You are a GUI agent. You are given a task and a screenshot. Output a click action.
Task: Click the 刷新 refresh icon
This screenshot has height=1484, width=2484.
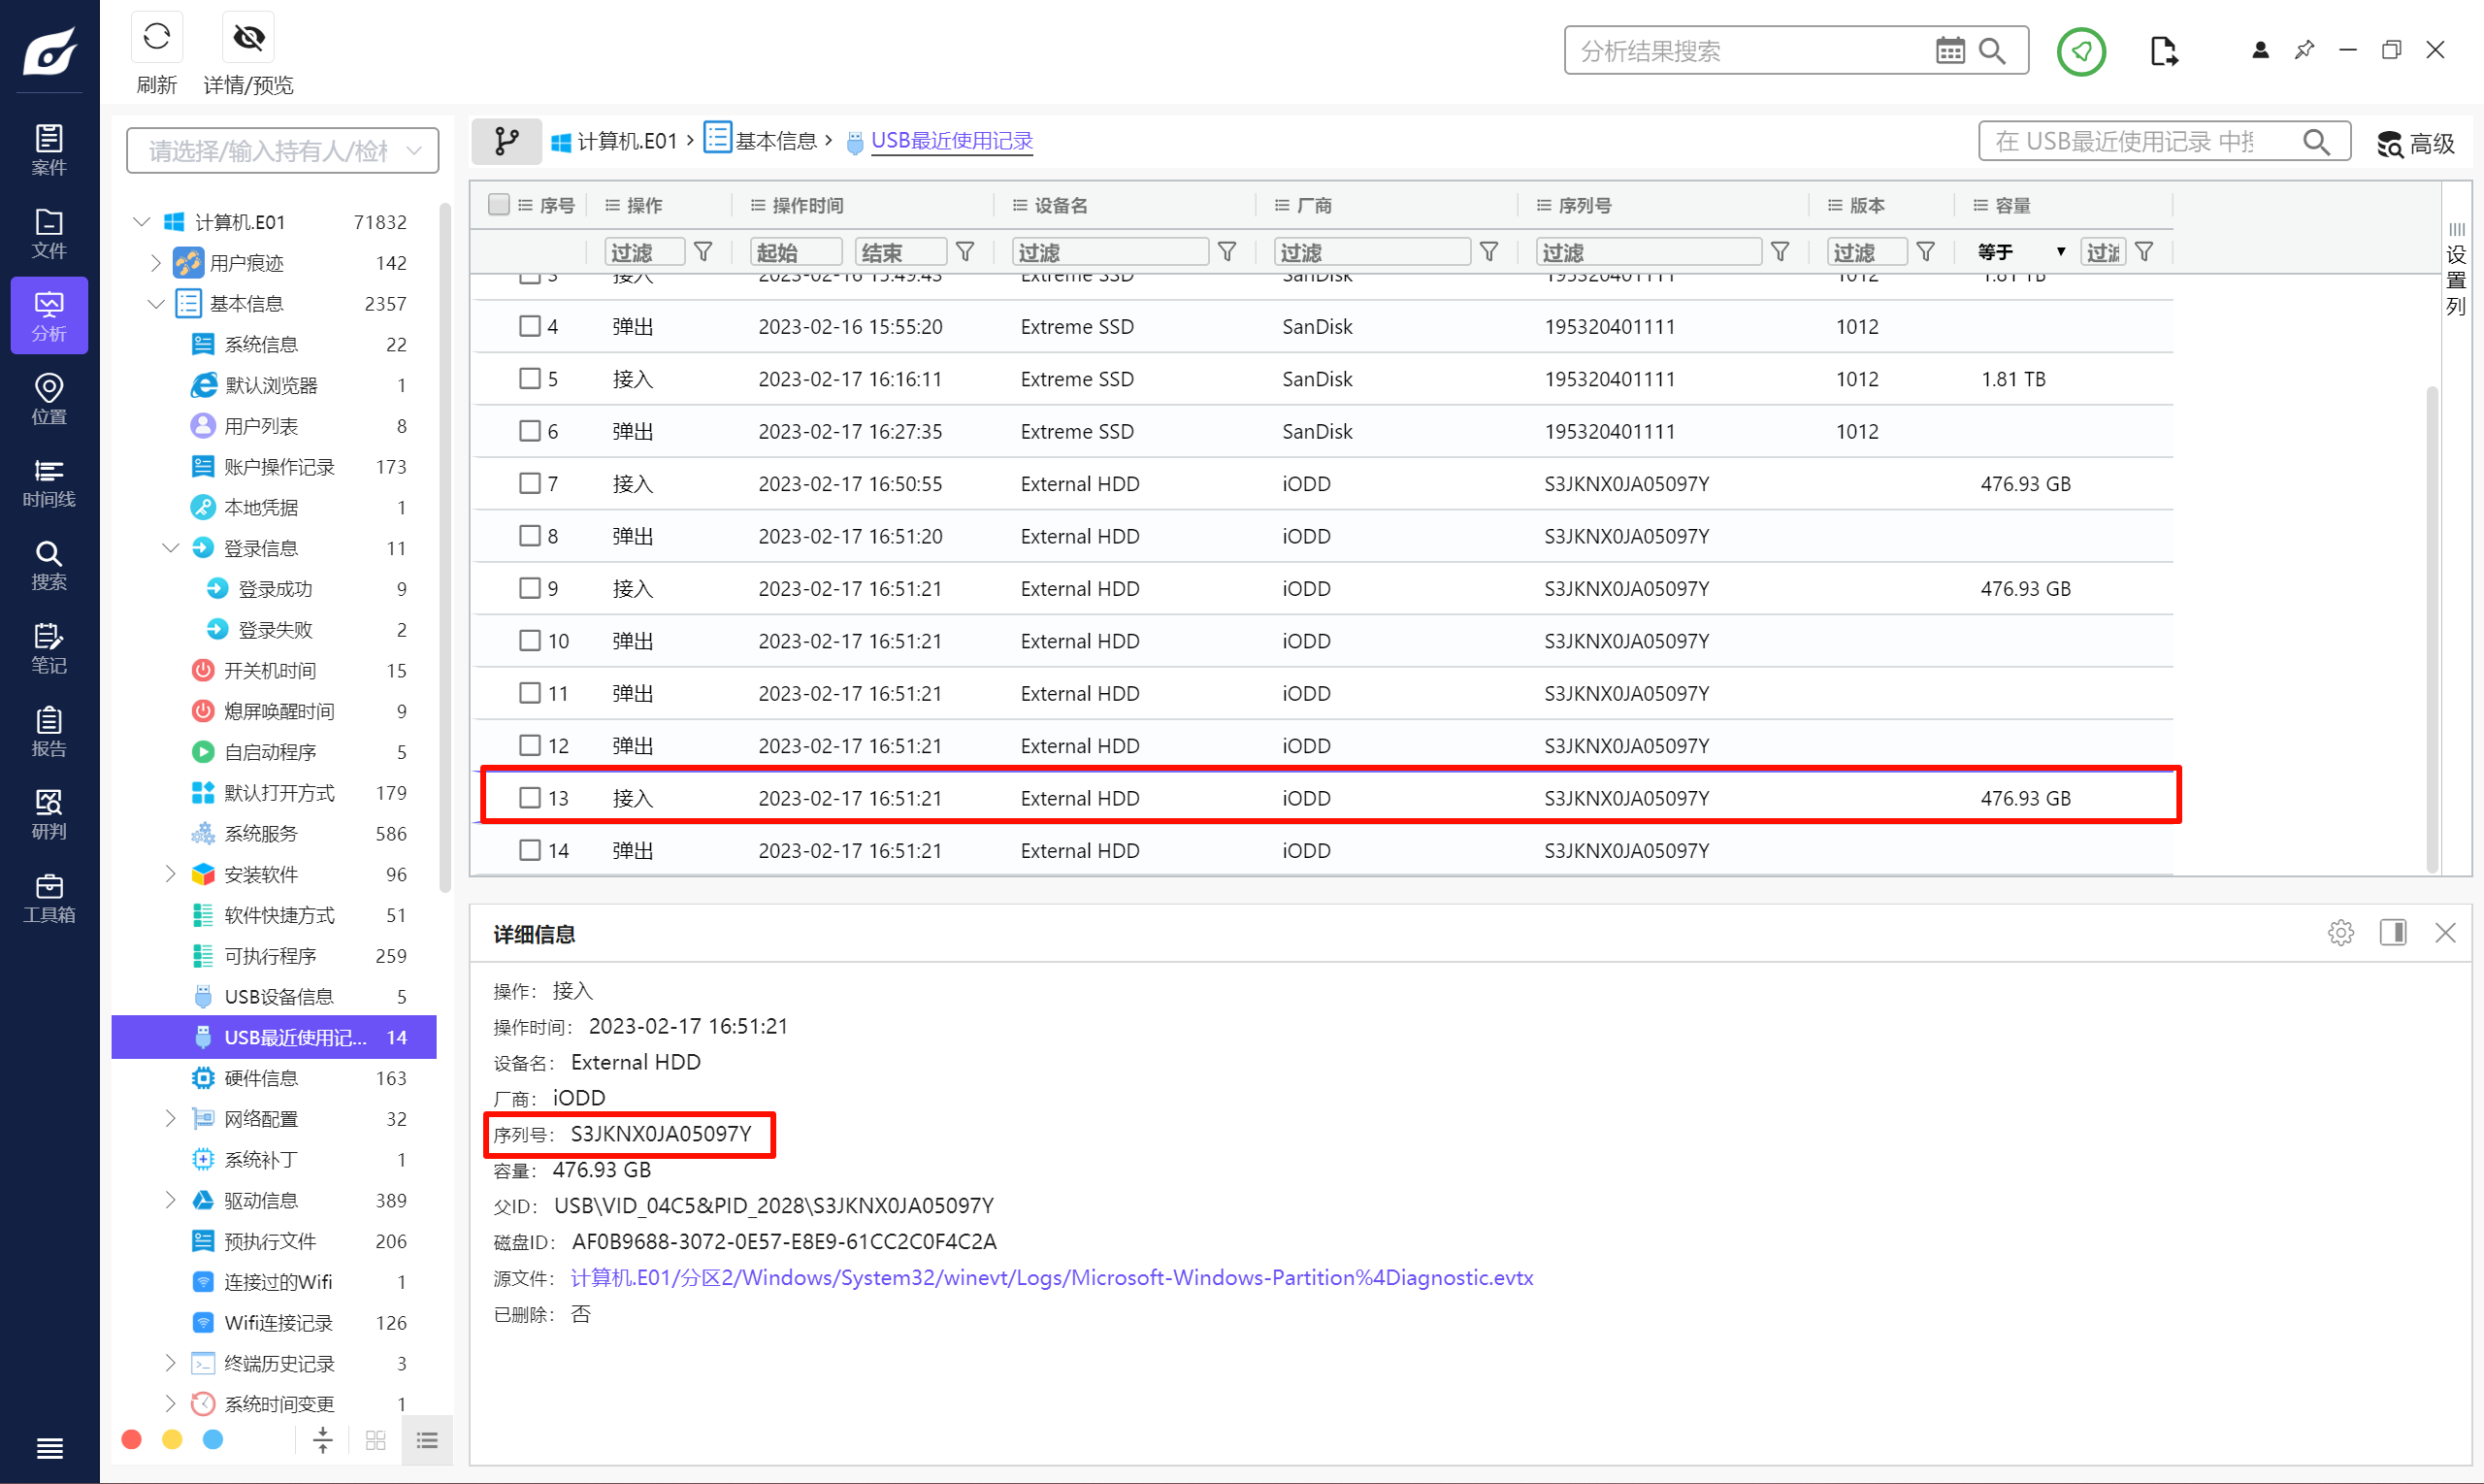tap(156, 38)
